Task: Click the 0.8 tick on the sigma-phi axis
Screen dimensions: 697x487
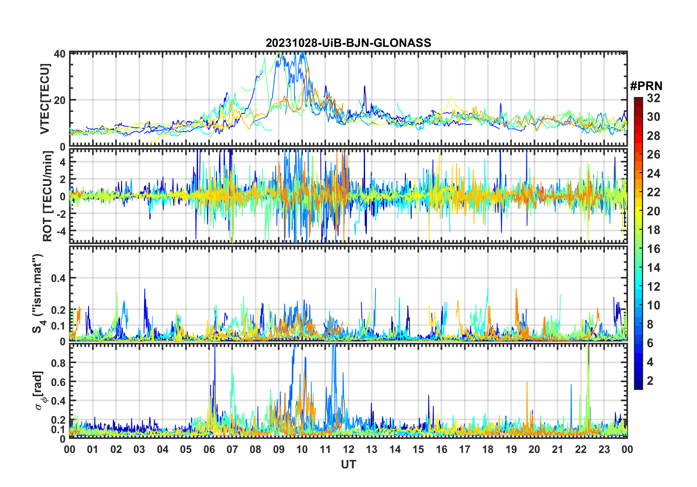Action: coord(58,363)
